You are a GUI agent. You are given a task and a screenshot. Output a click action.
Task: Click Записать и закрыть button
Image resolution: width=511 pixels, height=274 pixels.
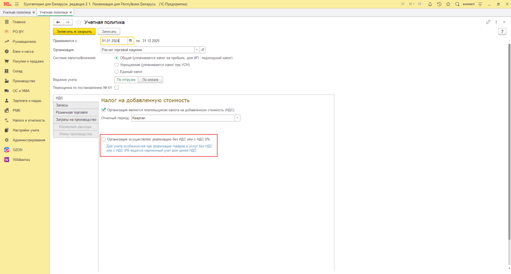point(74,31)
